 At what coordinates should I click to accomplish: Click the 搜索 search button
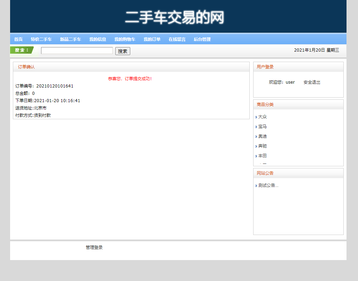122,51
